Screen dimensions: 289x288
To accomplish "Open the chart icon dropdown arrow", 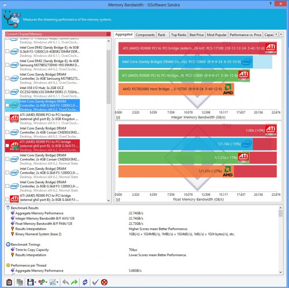I will coord(57,282).
